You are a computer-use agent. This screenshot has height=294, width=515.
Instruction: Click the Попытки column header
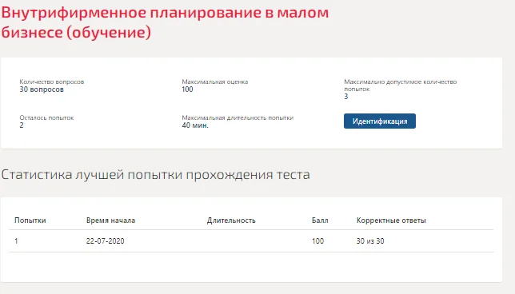30,220
